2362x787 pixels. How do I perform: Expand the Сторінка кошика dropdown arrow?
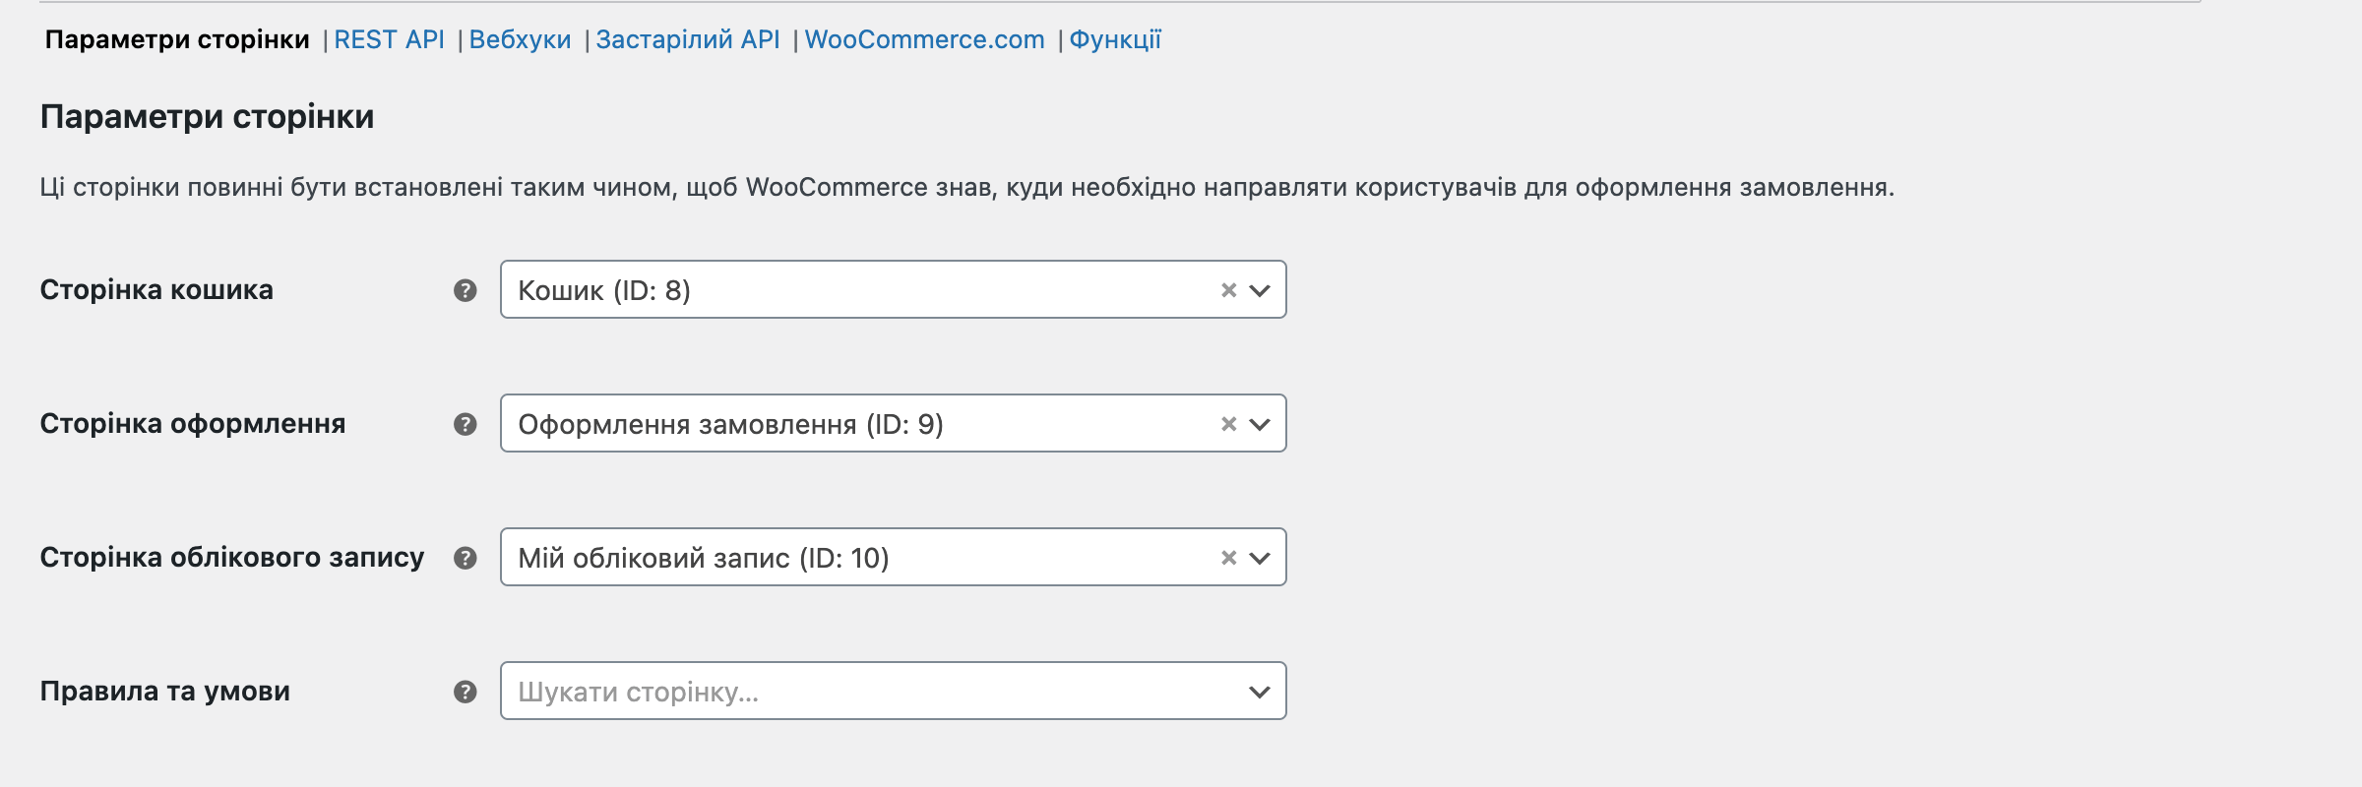1260,290
